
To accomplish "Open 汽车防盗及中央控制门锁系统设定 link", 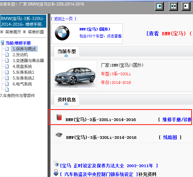I will pyautogui.click(x=99, y=174).
